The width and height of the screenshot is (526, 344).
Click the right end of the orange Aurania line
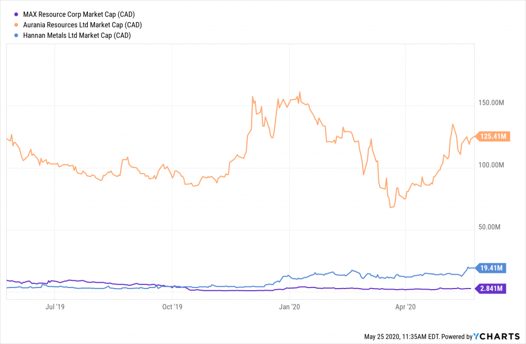click(x=474, y=136)
